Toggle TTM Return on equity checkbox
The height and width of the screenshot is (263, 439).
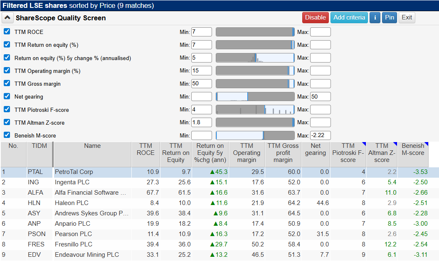pos(7,45)
